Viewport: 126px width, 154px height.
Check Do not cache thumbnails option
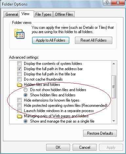20,79
